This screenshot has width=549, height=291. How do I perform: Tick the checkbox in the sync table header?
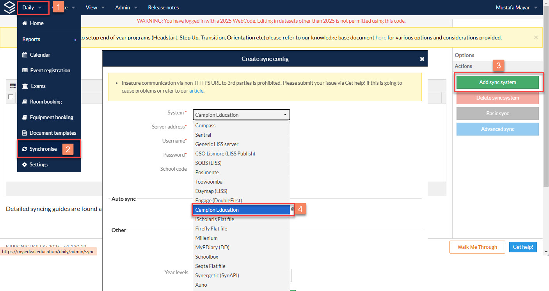click(11, 97)
